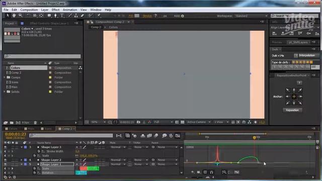Image resolution: width=322 pixels, height=181 pixels.
Task: Open the viewer magnification 50% dropdown
Action: (x=99, y=122)
